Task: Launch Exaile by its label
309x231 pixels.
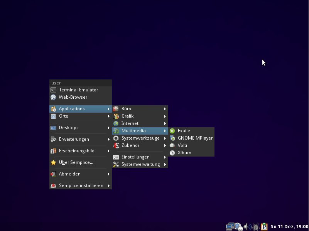Action: [x=184, y=131]
